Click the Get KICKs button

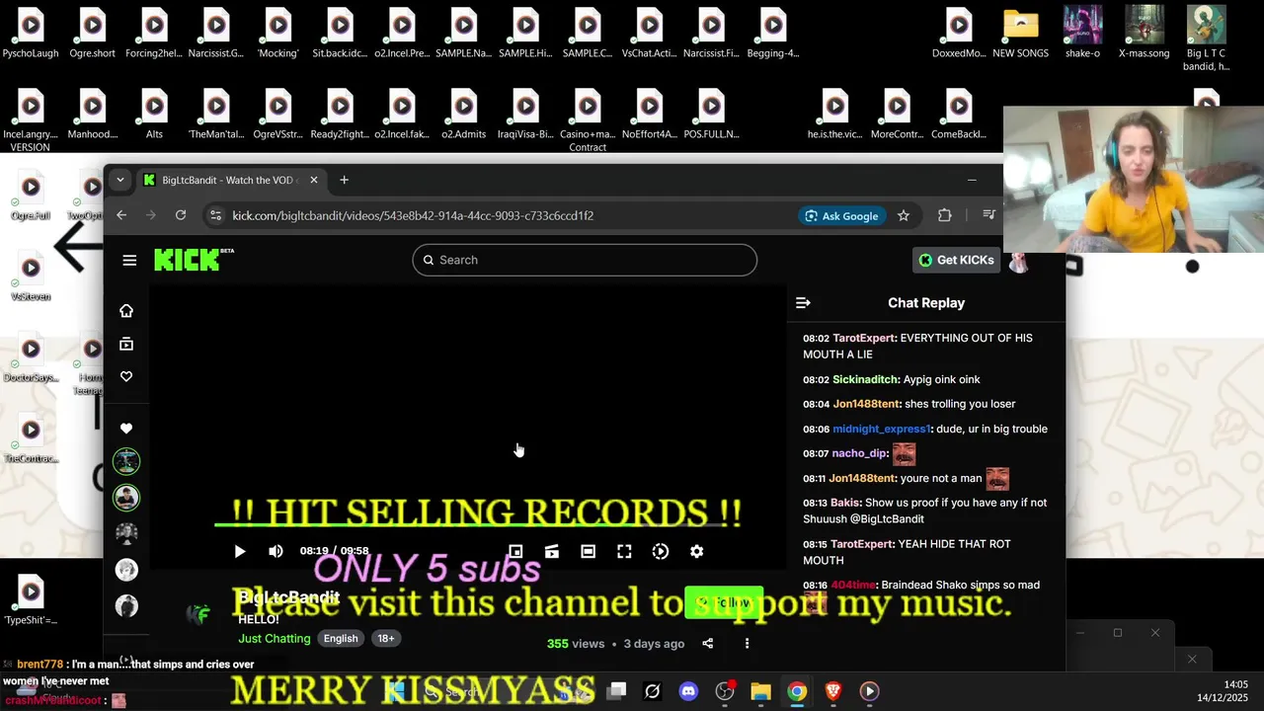click(x=955, y=260)
